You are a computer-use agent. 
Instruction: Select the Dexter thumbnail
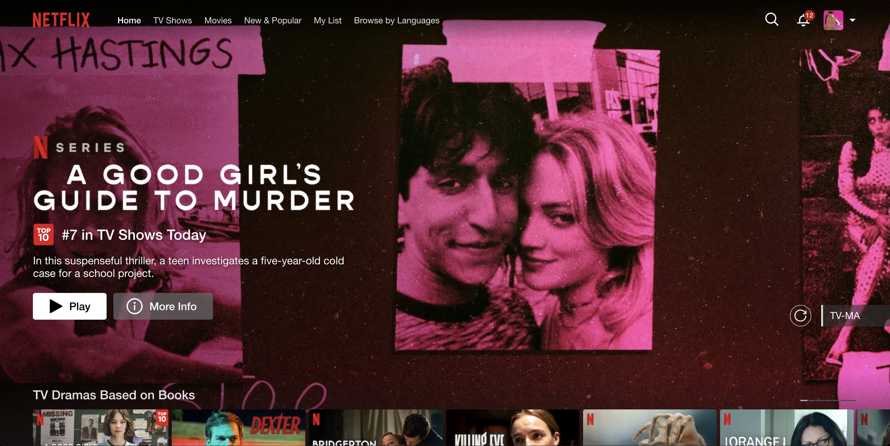coord(238,428)
